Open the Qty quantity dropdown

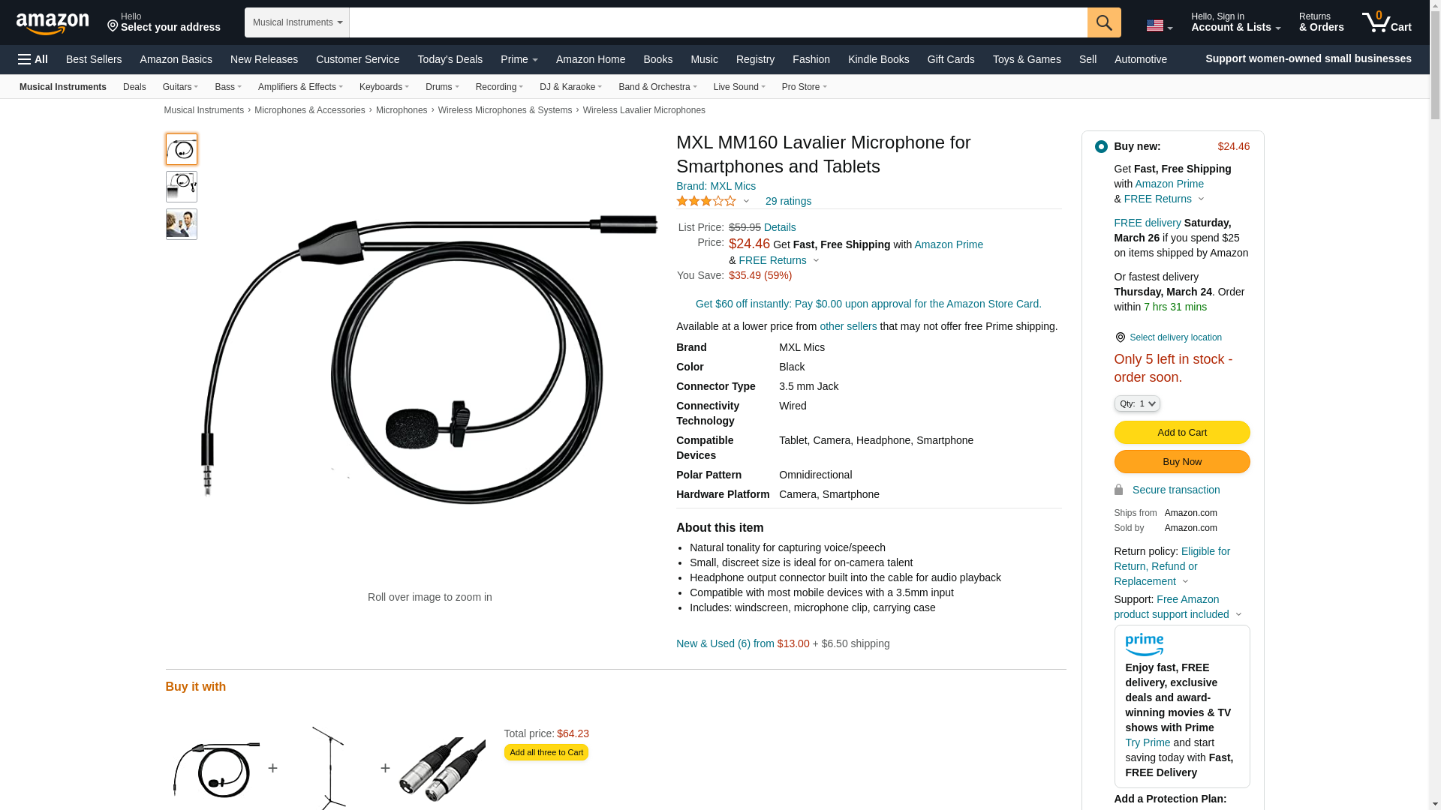1137,403
